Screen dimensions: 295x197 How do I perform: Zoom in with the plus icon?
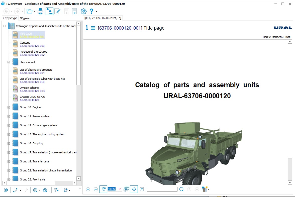pyautogui.click(x=88, y=189)
